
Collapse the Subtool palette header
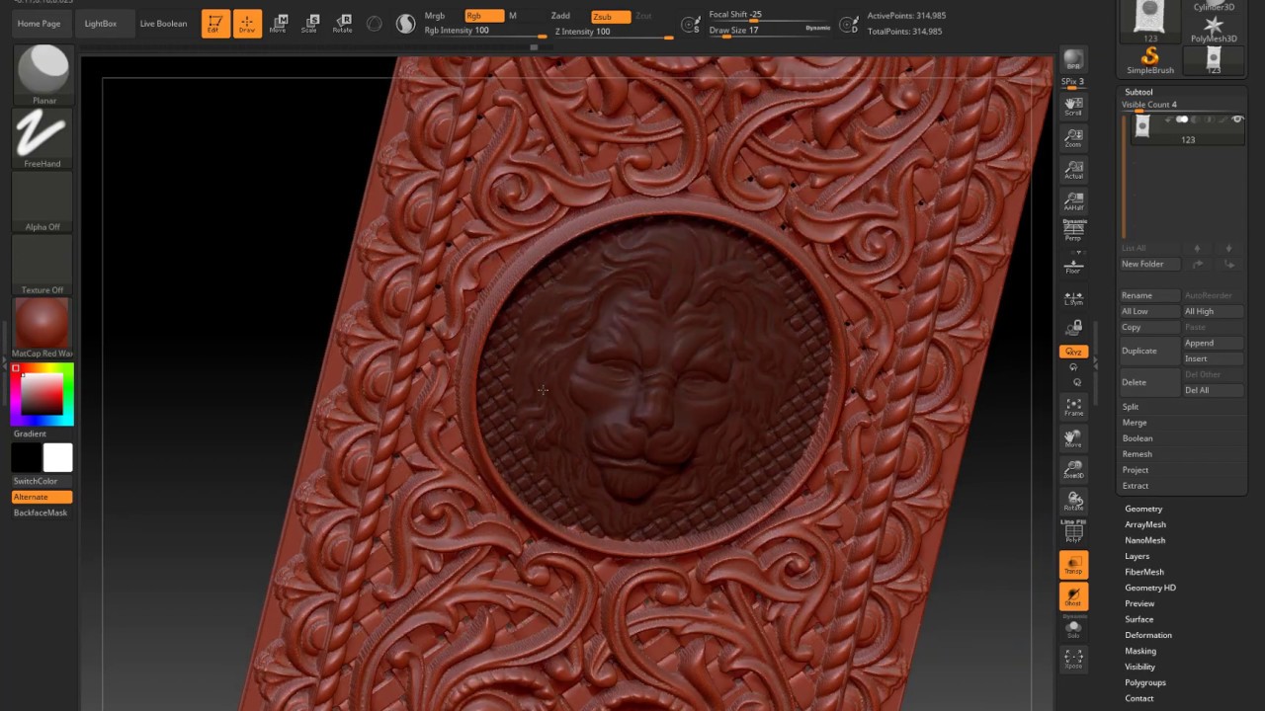point(1138,92)
